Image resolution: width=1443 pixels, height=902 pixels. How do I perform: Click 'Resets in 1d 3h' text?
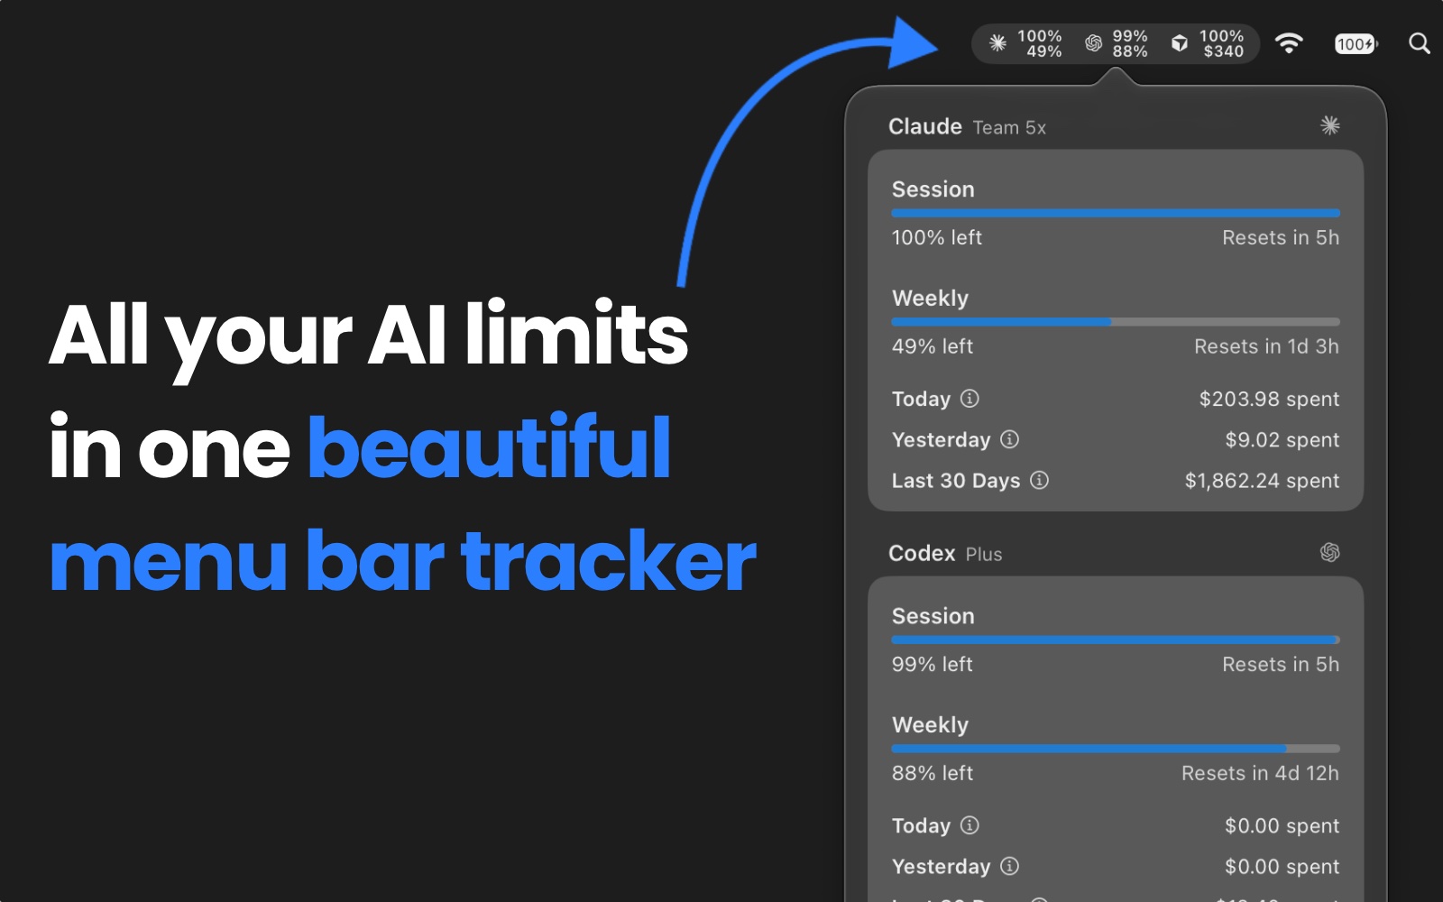pos(1266,346)
